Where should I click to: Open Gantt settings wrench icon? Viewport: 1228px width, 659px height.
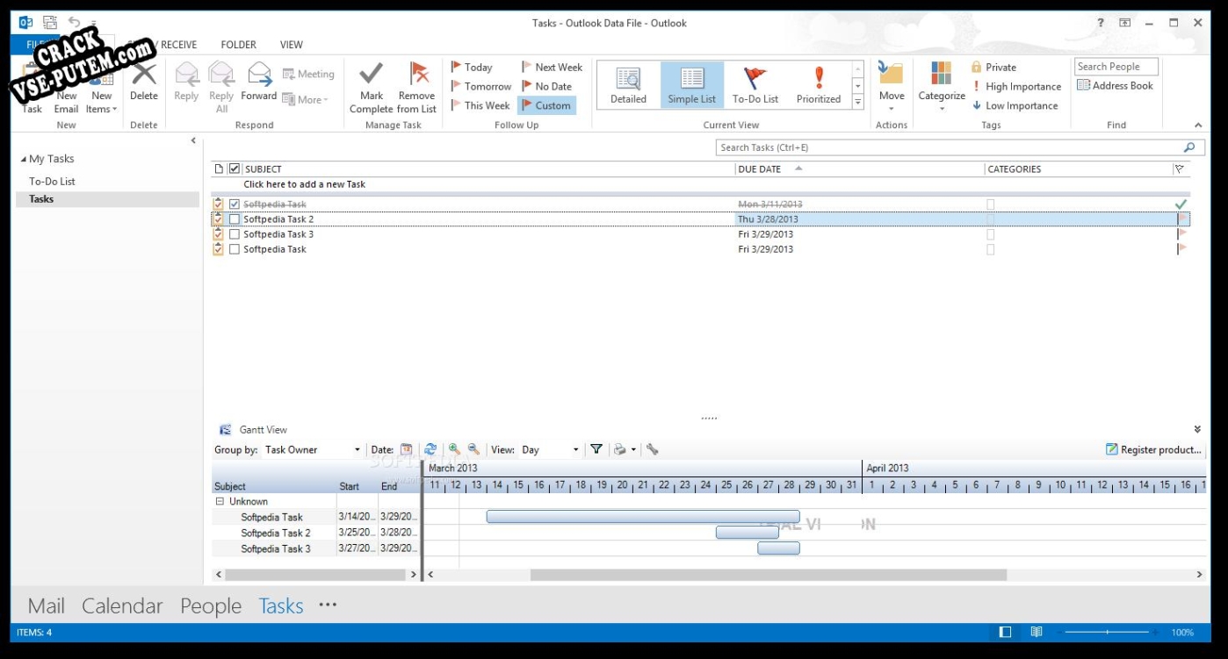point(652,449)
